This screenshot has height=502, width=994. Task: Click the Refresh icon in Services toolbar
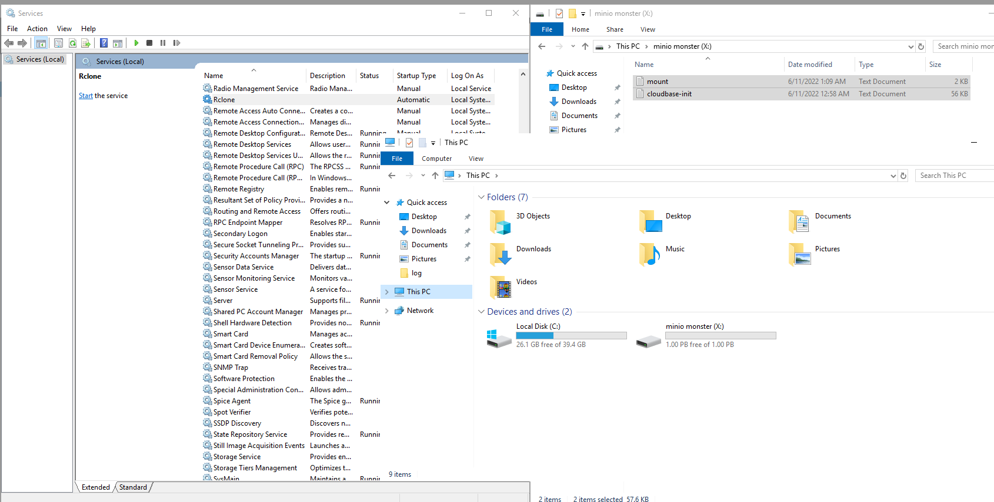point(72,43)
